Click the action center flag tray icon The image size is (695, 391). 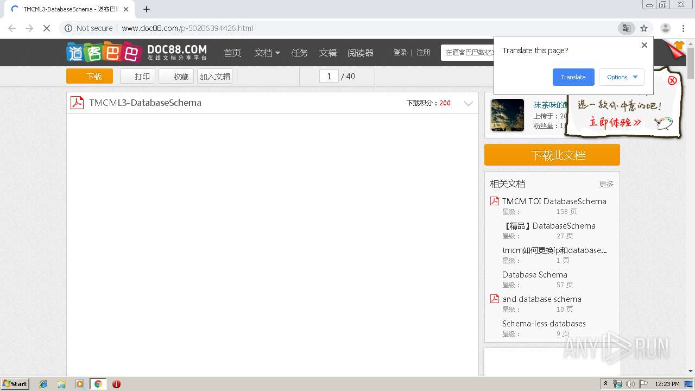point(643,384)
